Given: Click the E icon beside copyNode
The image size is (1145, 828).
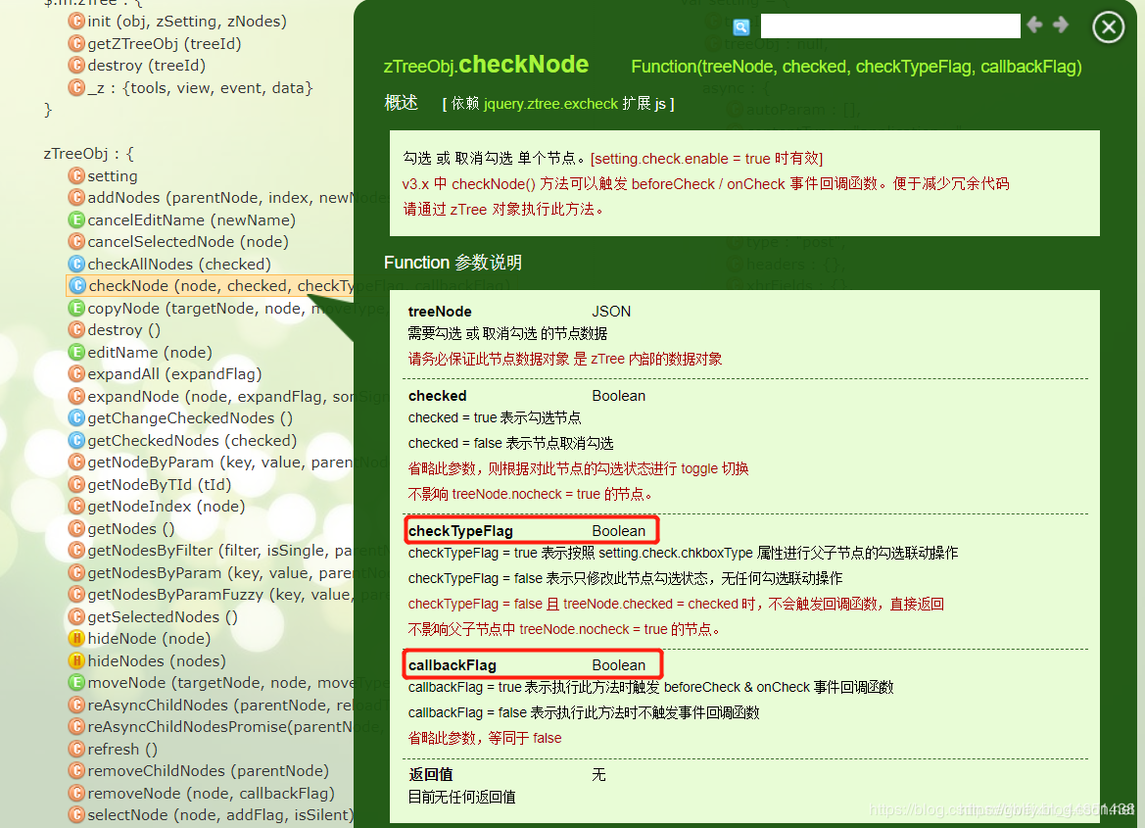Looking at the screenshot, I should (x=76, y=309).
